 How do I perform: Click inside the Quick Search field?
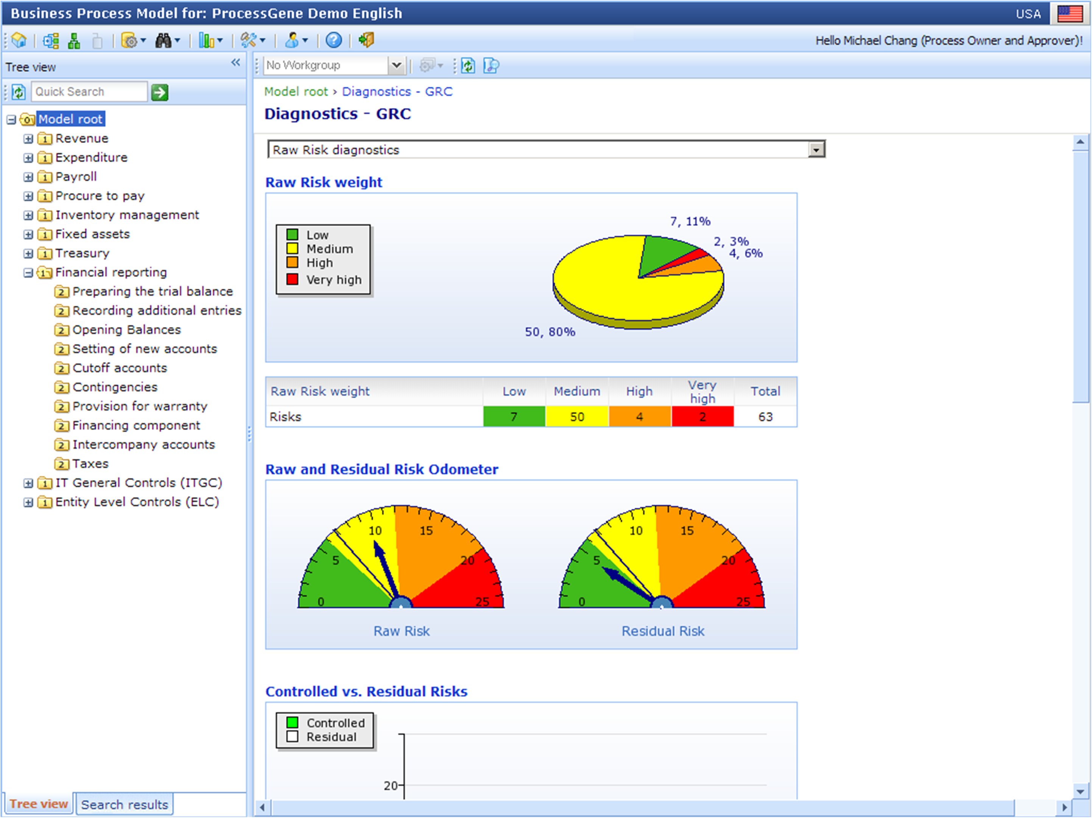click(89, 92)
